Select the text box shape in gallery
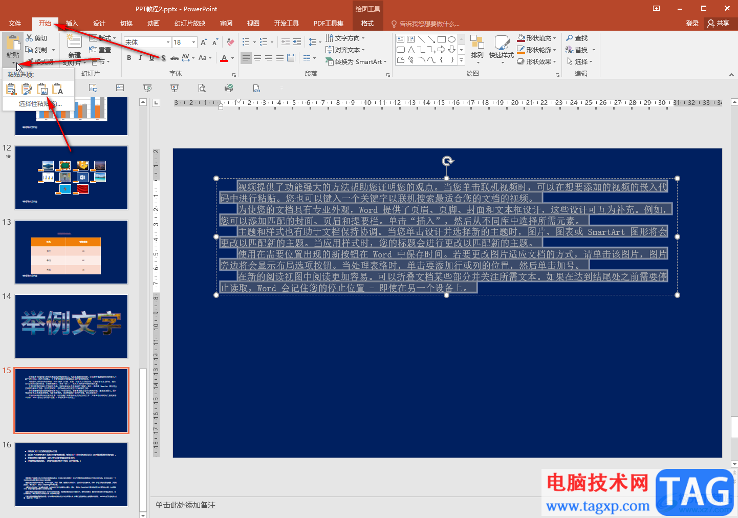Viewport: 738px width, 518px height. [x=400, y=39]
